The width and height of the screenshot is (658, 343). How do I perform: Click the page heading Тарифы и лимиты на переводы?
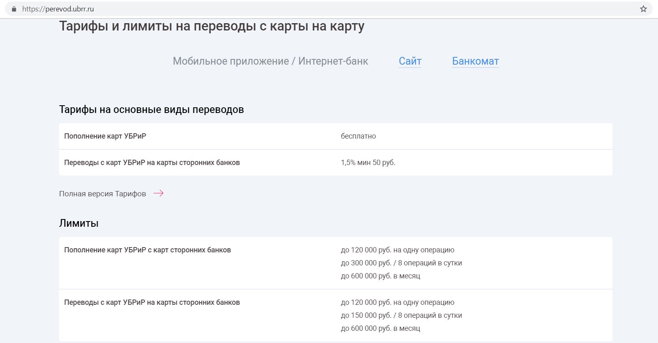click(x=212, y=26)
